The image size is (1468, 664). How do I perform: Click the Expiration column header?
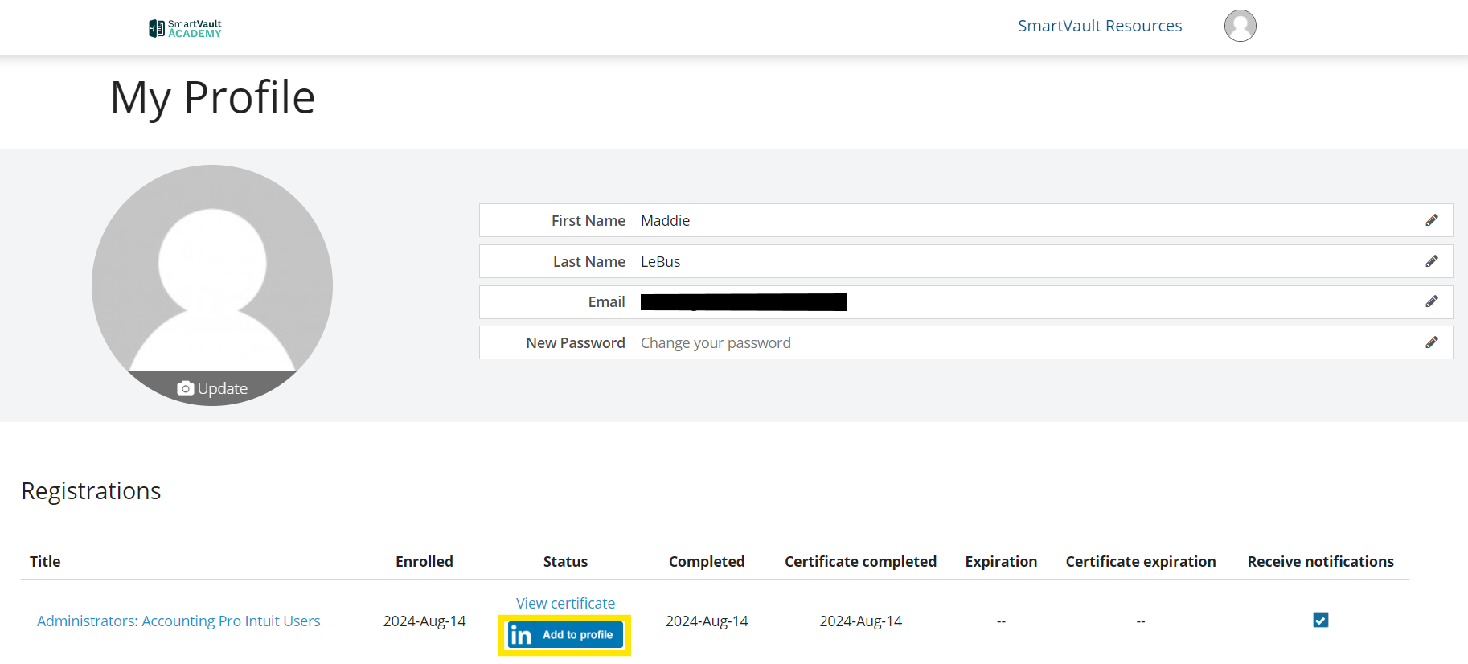1001,561
